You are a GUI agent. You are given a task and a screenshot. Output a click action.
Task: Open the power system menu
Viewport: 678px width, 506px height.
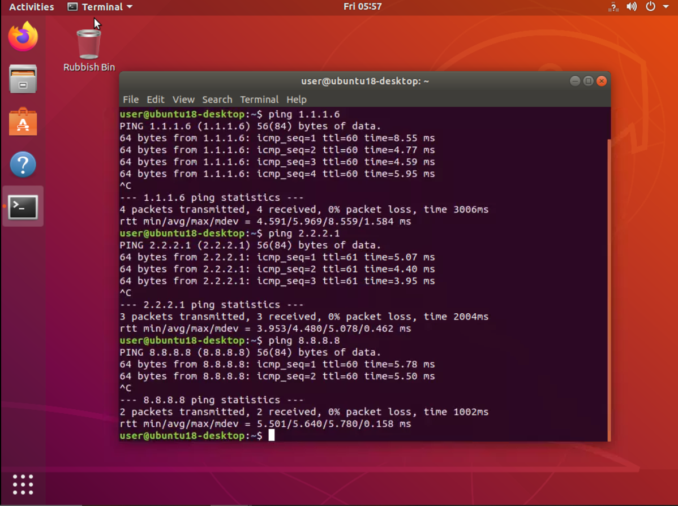pos(651,7)
